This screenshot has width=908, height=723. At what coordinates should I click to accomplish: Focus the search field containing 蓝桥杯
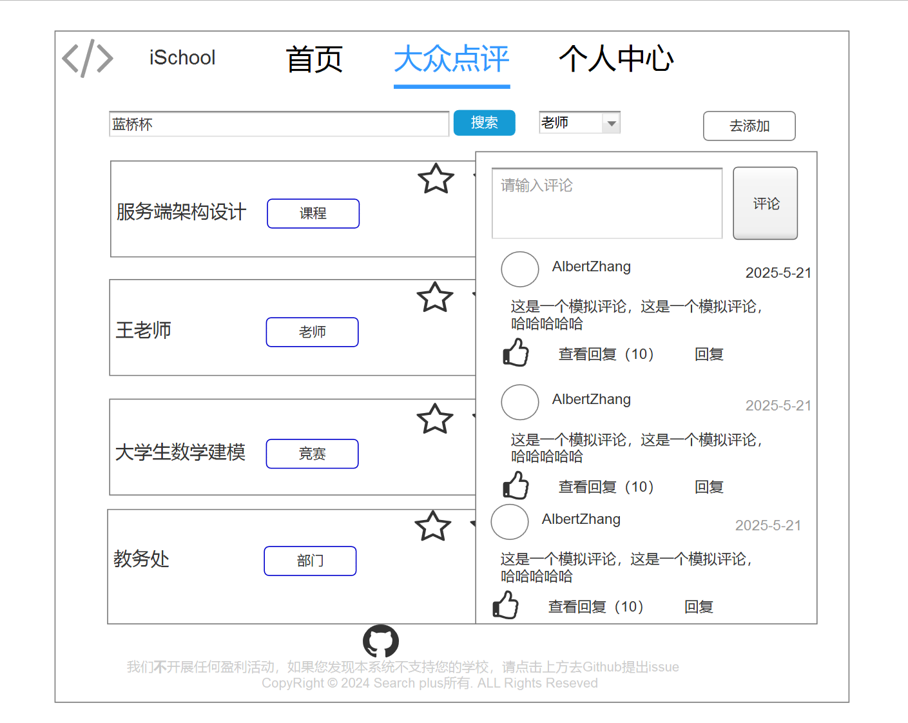(279, 124)
